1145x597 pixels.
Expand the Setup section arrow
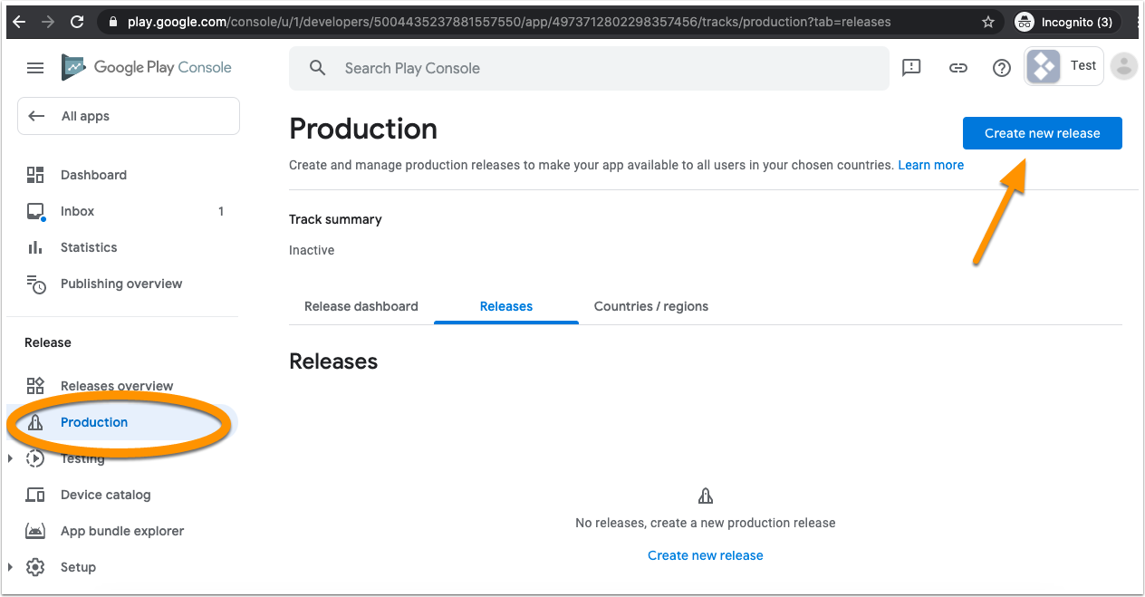[x=11, y=567]
